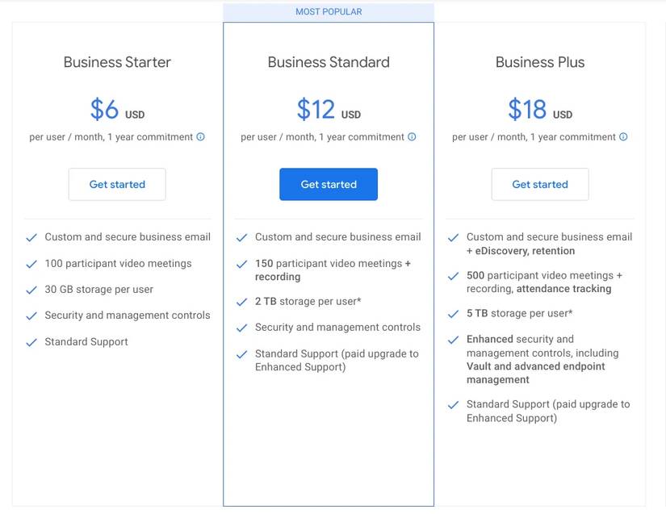Click info icon beside Business Standard commitment
Viewport: 666px width, 514px height.
click(412, 137)
